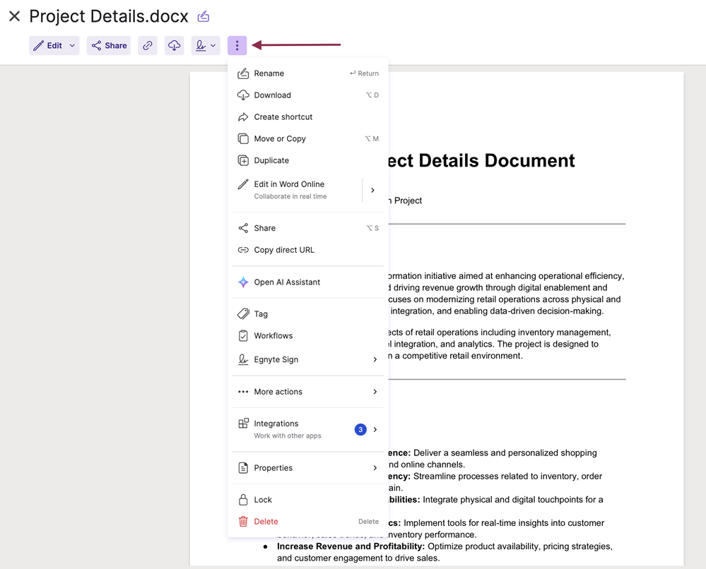Select Share in the dropdown menu
The image size is (706, 569).
pyautogui.click(x=308, y=228)
